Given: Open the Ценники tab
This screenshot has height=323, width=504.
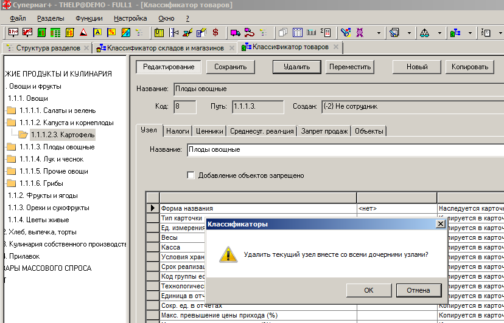Looking at the screenshot, I should click(209, 131).
